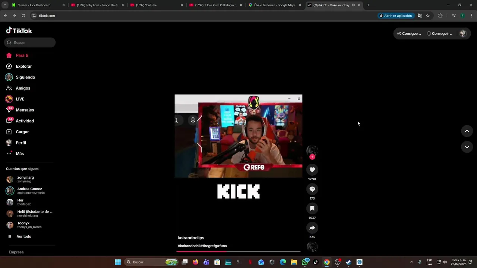
Task: Open the spinning sound disc thumbnail
Action: (312, 247)
